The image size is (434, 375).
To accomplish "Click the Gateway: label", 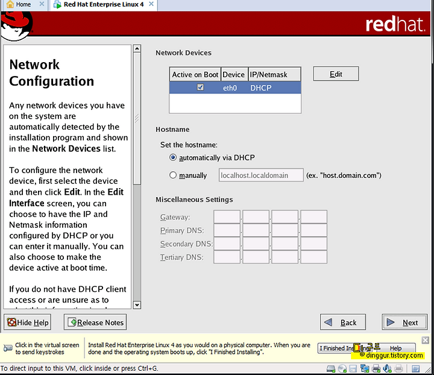I will tap(175, 217).
